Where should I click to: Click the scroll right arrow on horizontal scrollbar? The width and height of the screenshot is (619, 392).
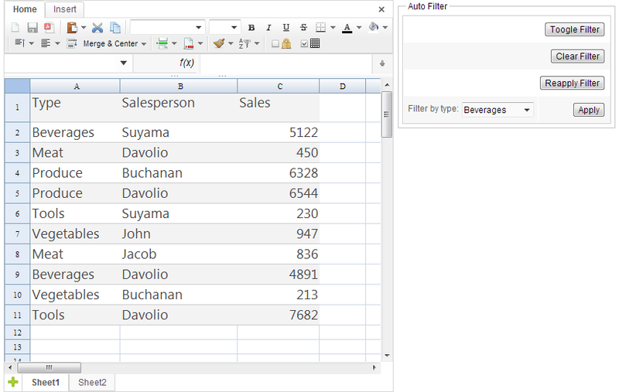pyautogui.click(x=374, y=367)
